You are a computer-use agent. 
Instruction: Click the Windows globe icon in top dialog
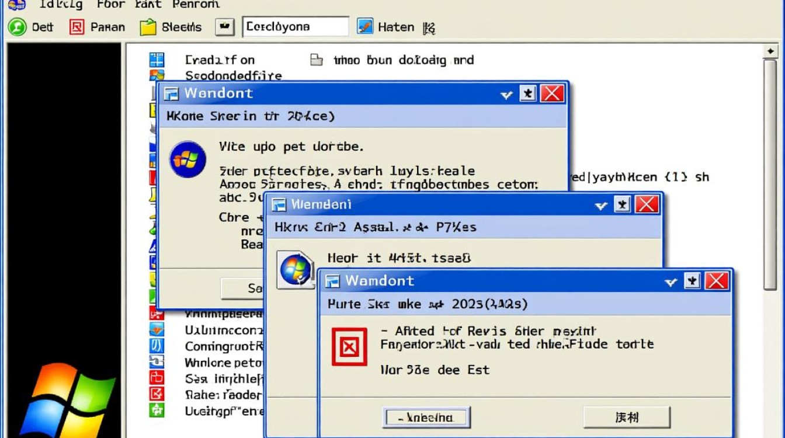pyautogui.click(x=187, y=159)
